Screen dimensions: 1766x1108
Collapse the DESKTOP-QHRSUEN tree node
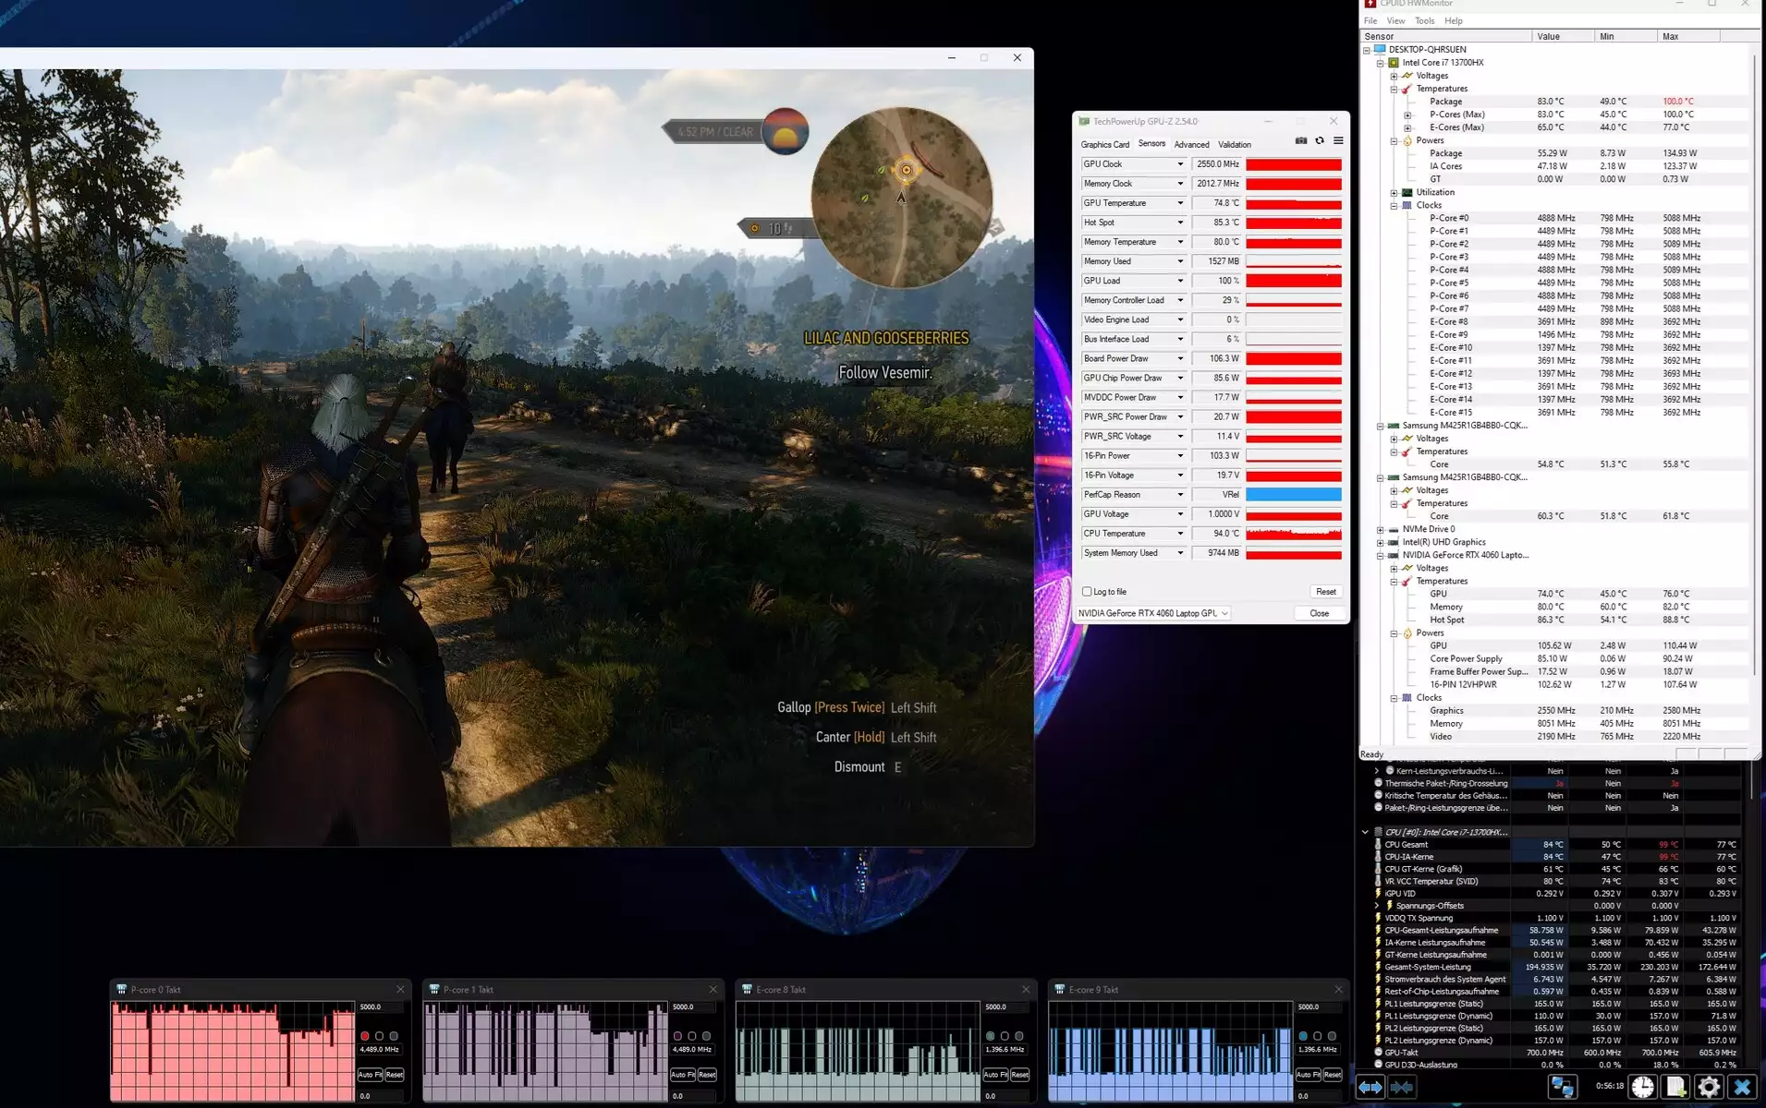[x=1367, y=50]
